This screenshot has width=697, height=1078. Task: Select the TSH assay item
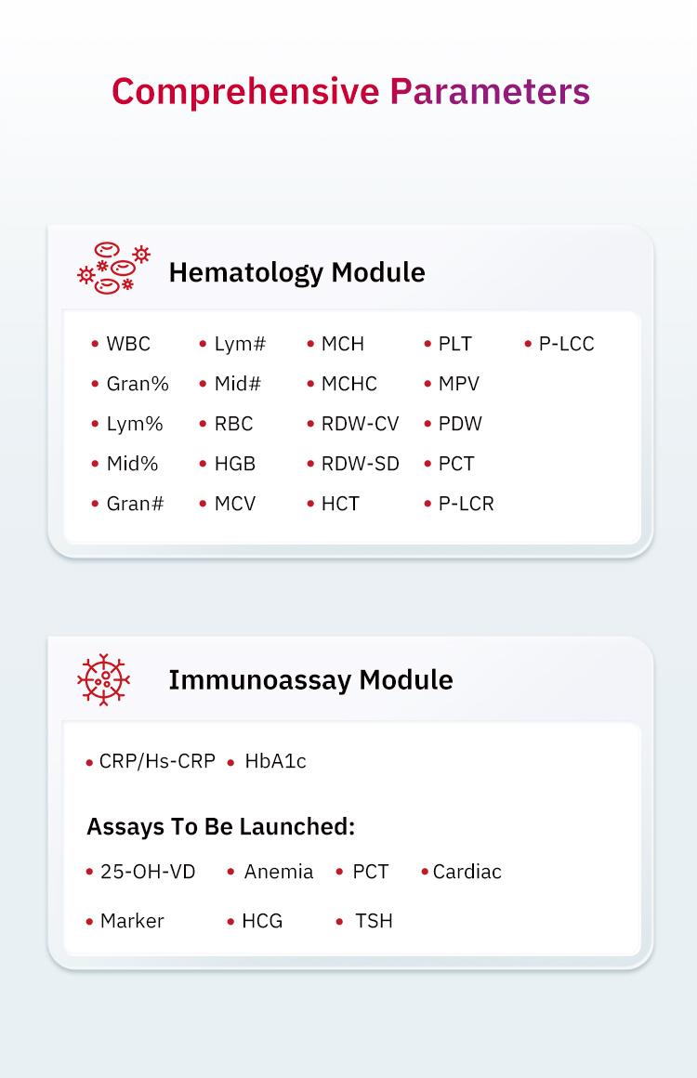(374, 921)
